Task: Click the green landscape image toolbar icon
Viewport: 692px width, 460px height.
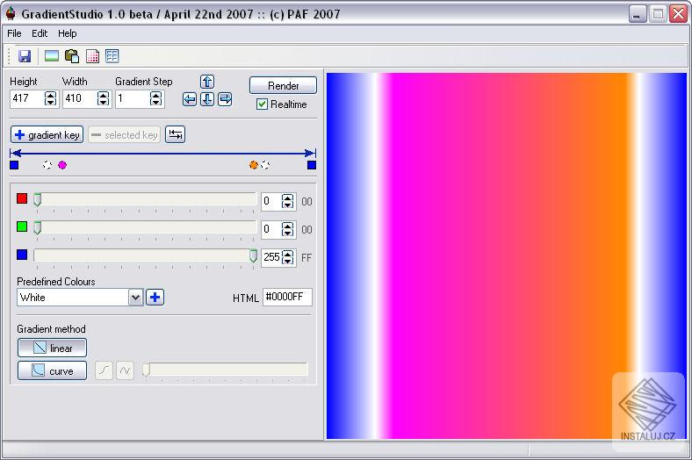Action: (x=52, y=56)
